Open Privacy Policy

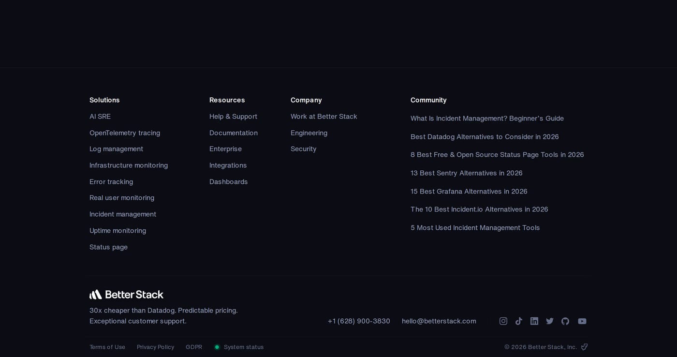click(155, 347)
